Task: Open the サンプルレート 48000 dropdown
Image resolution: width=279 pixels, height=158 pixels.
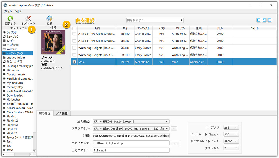Action: click(x=231, y=141)
